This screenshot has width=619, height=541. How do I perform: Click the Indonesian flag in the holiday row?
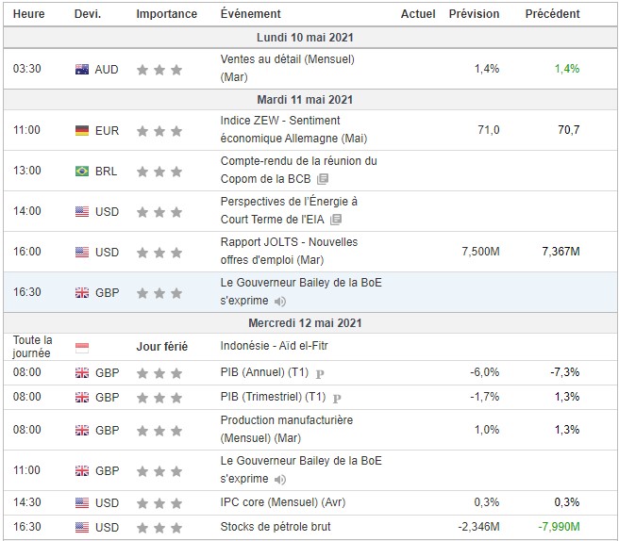(x=81, y=346)
